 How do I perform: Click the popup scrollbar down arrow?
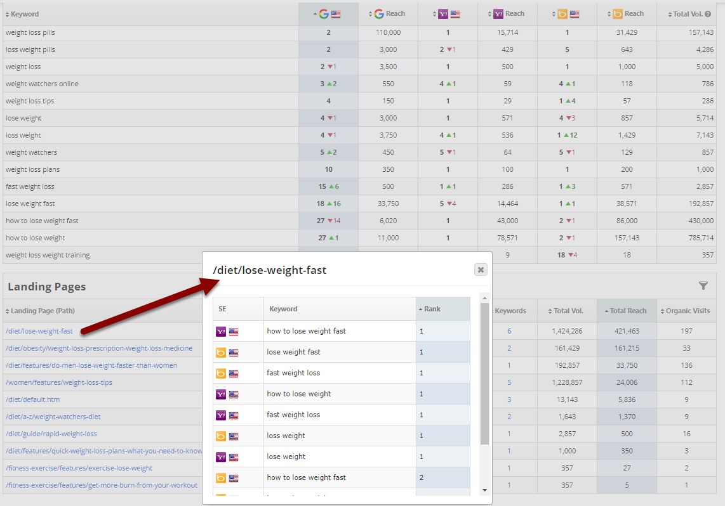click(x=485, y=490)
